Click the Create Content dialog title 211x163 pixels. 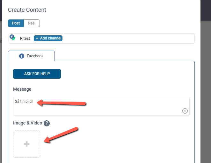coord(27,10)
